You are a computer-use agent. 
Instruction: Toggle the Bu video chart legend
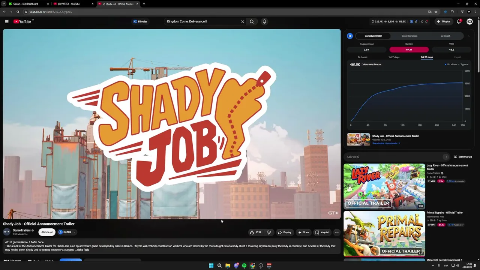click(451, 64)
